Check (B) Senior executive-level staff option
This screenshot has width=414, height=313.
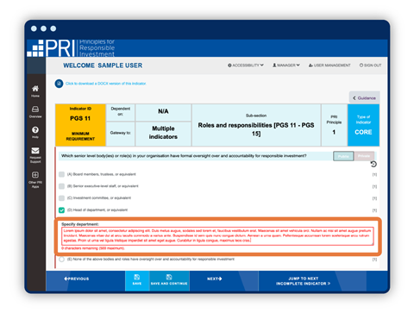click(x=61, y=186)
